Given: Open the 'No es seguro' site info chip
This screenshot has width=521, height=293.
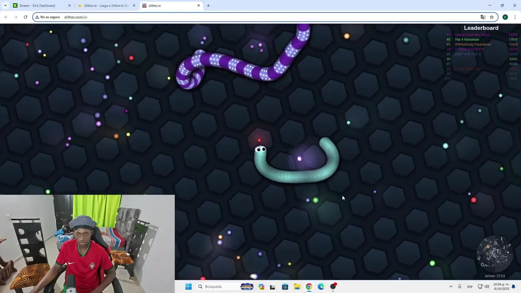Looking at the screenshot, I should tap(48, 17).
